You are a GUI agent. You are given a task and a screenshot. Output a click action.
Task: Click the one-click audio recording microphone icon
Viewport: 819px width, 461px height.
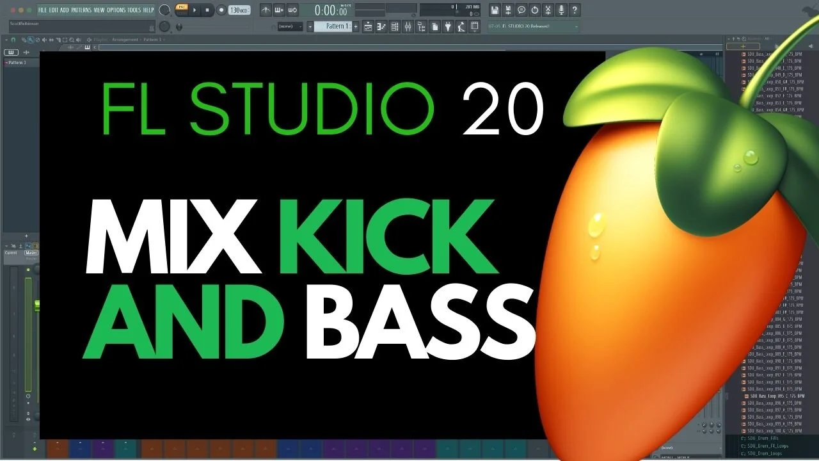point(561,10)
